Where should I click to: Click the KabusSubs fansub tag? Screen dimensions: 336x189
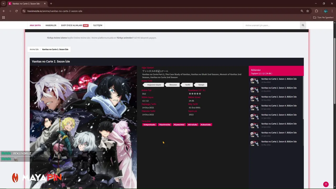tap(206, 125)
